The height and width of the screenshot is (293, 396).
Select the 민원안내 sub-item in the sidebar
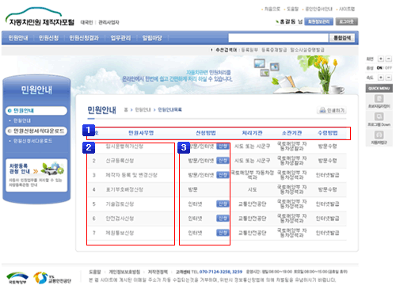22,120
